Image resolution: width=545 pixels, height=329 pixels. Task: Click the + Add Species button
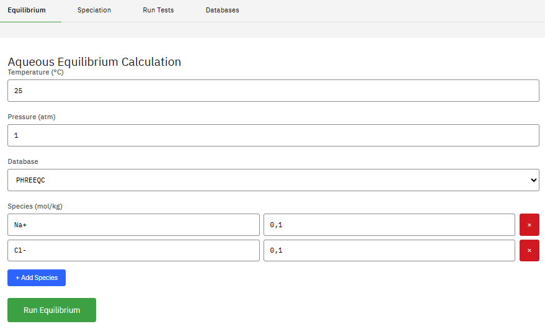click(37, 277)
